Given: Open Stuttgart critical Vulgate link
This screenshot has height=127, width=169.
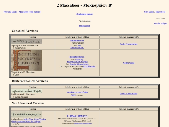Looking at the screenshot, I should point(77,62).
